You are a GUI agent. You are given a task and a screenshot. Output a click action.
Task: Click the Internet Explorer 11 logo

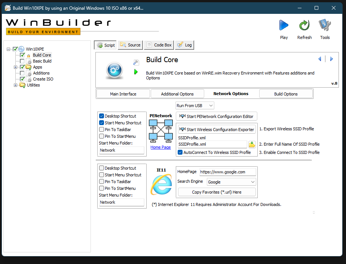click(x=161, y=184)
